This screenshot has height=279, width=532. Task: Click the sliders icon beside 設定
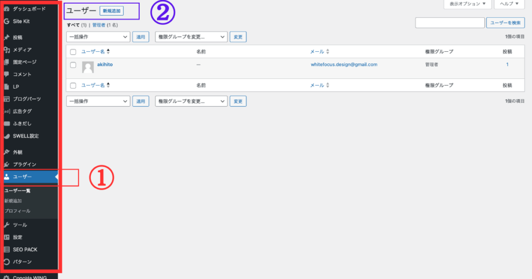coord(7,237)
